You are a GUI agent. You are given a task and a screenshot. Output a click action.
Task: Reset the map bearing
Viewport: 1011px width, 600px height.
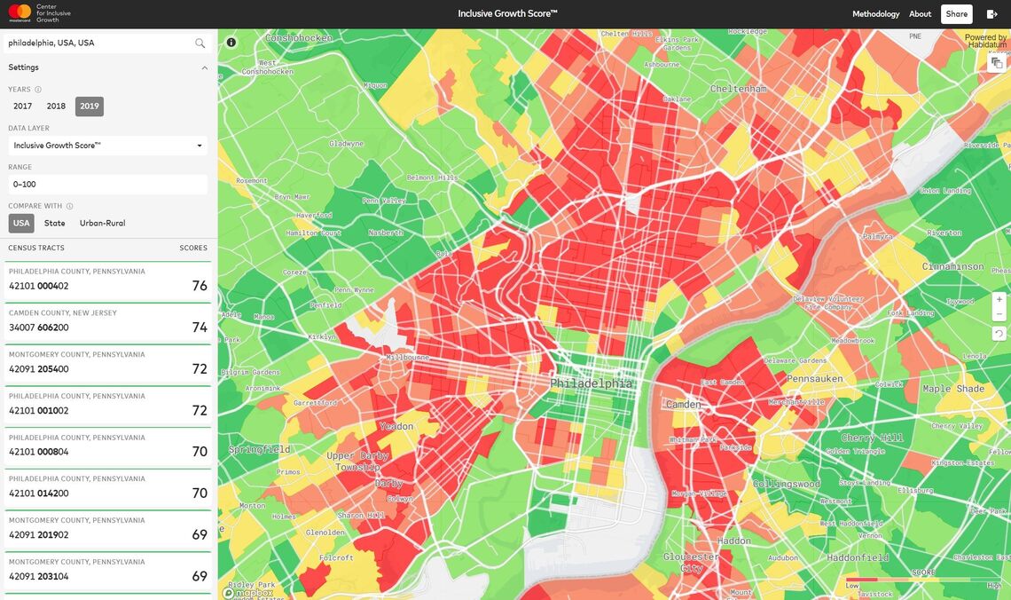999,334
